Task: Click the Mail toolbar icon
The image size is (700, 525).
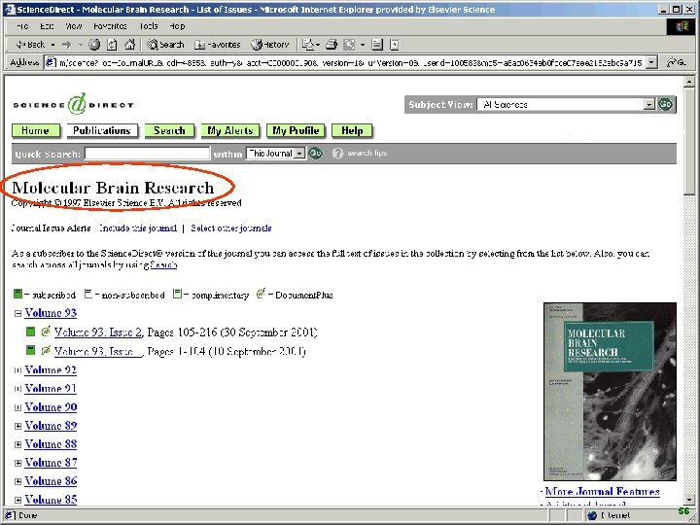Action: tap(308, 45)
